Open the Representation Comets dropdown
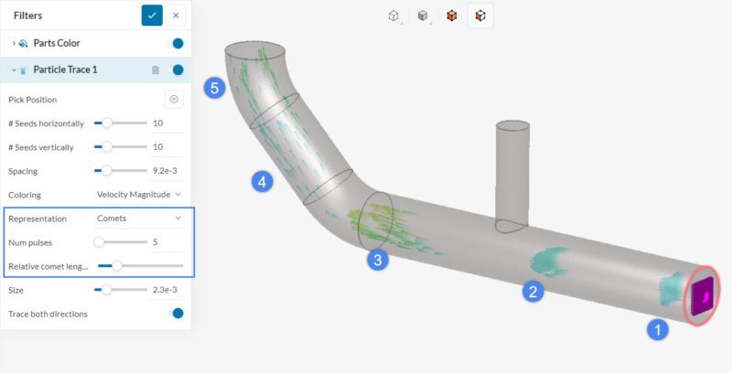 coord(139,218)
